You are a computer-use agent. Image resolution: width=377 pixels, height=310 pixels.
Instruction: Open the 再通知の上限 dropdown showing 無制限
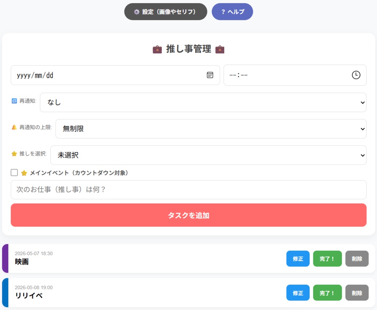pyautogui.click(x=211, y=128)
